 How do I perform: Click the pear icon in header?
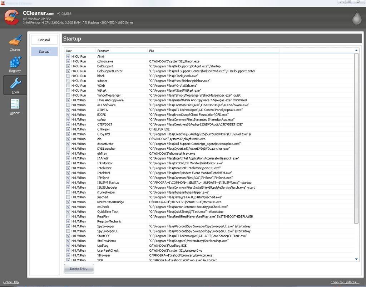pyautogui.click(x=356, y=18)
